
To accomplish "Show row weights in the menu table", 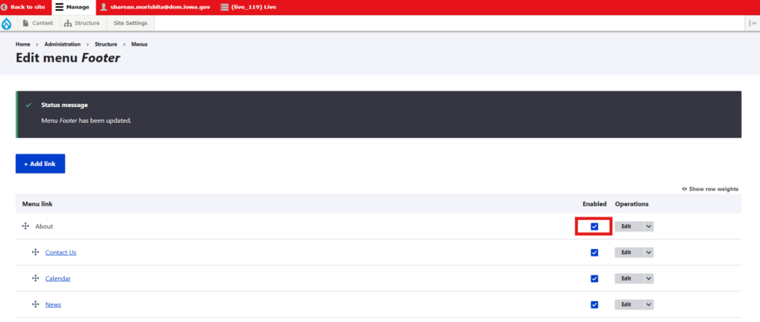I will tap(710, 189).
